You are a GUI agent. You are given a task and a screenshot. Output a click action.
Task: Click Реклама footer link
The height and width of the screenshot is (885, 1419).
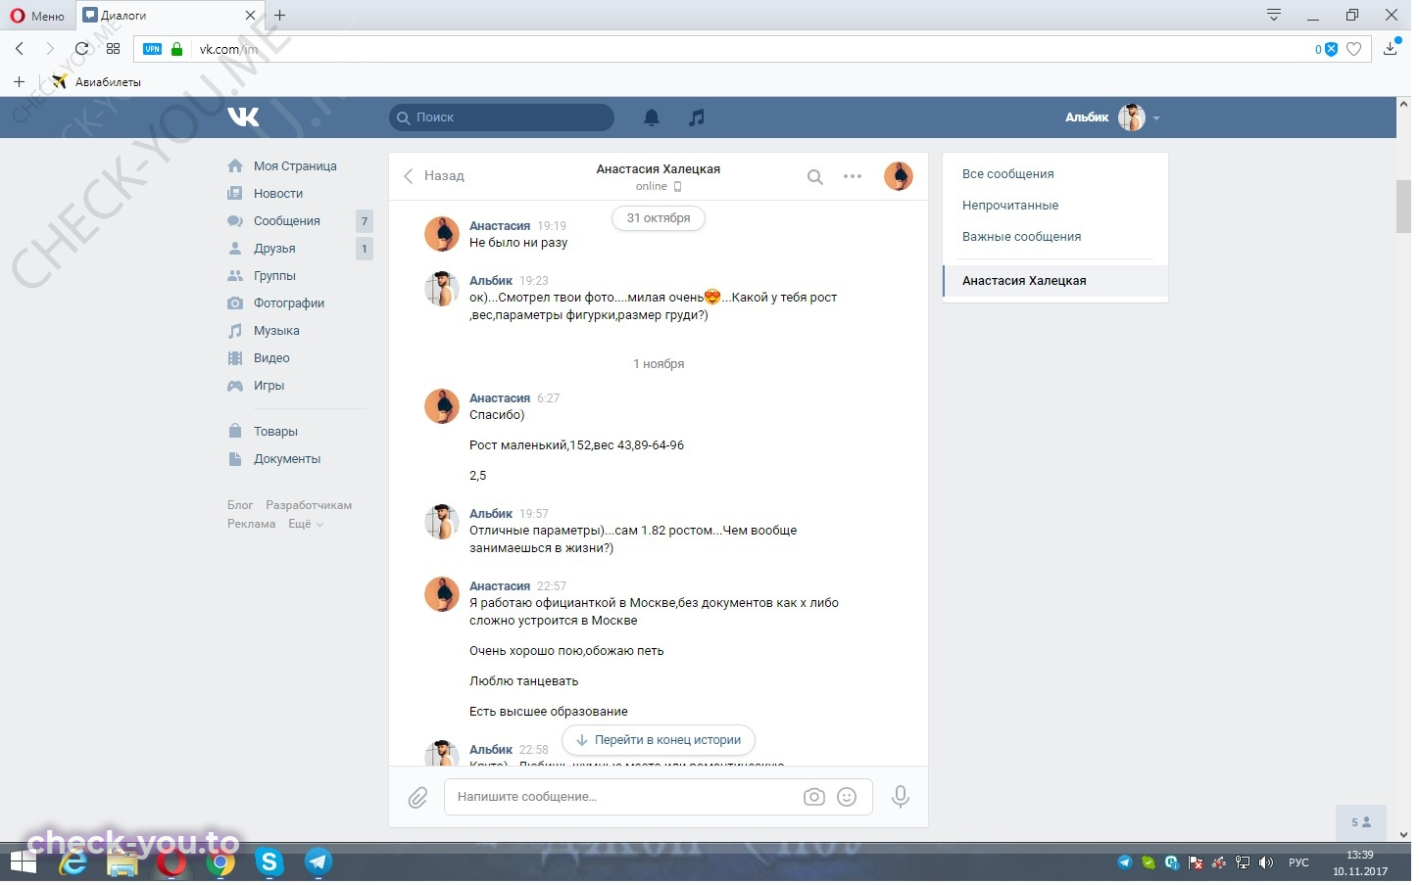(252, 525)
